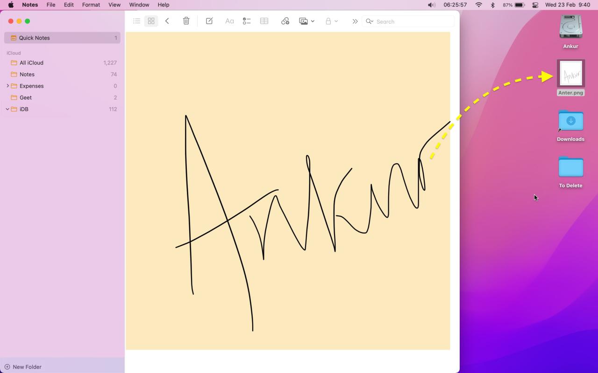
Task: Insert a table using the table icon
Action: click(264, 21)
